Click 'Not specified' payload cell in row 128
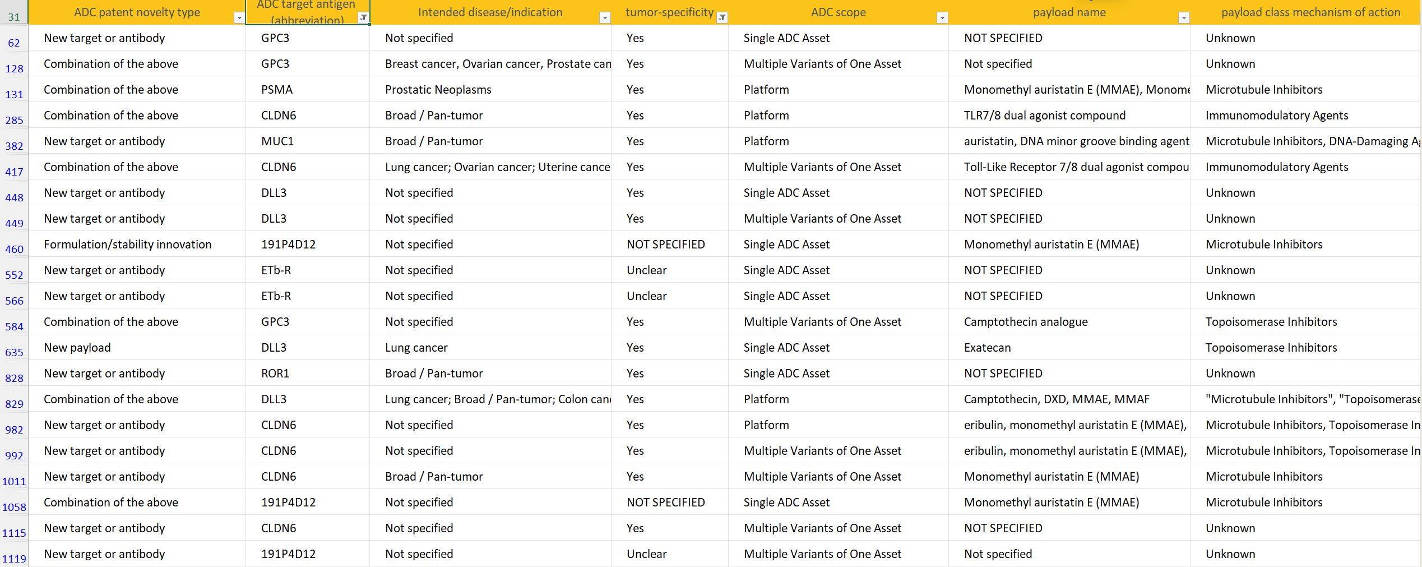 pos(1069,63)
